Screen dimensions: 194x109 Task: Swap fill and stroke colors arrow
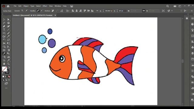pyautogui.click(x=9, y=68)
